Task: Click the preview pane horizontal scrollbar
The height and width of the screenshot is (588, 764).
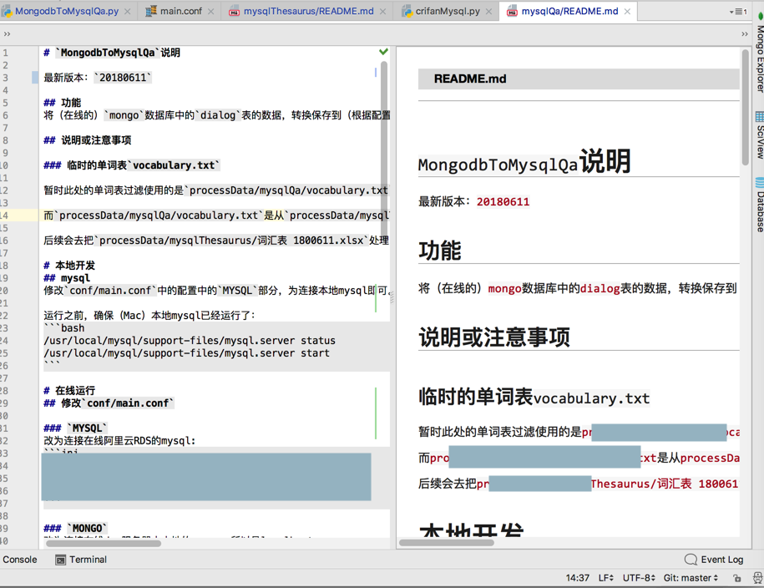Action: point(447,543)
